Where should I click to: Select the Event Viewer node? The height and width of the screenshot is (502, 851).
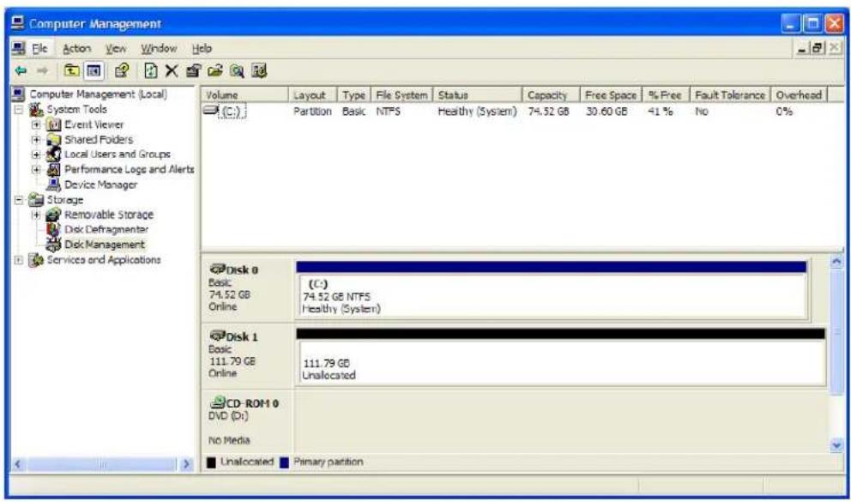pos(94,124)
